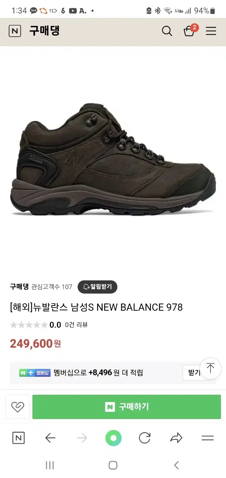The height and width of the screenshot is (478, 226).
Task: Go back with the browser back arrow
Action: click(50, 438)
